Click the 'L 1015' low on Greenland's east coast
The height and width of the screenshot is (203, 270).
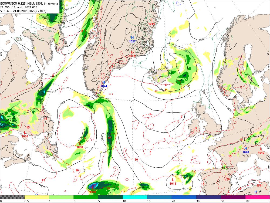coord(132,54)
